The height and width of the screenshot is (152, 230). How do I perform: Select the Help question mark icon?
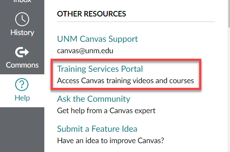(22, 84)
